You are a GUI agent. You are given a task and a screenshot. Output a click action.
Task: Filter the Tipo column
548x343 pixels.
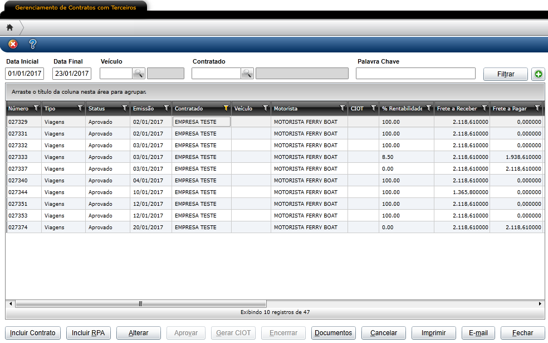pyautogui.click(x=80, y=109)
